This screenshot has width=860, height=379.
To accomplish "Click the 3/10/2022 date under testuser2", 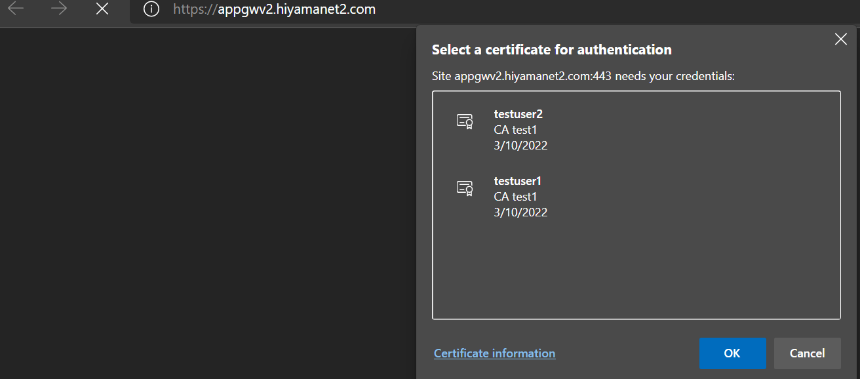I will click(x=520, y=146).
